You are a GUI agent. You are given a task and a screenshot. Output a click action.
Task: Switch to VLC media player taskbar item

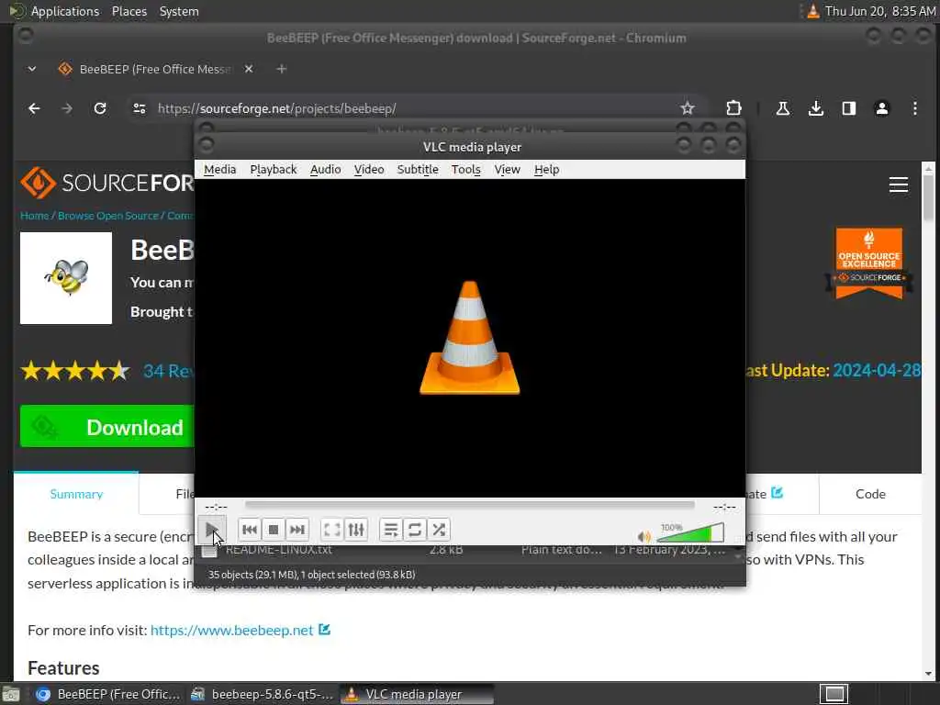pos(418,694)
